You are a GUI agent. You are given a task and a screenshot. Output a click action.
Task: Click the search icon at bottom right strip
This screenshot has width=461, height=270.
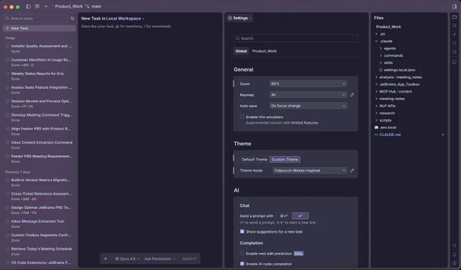point(454,246)
